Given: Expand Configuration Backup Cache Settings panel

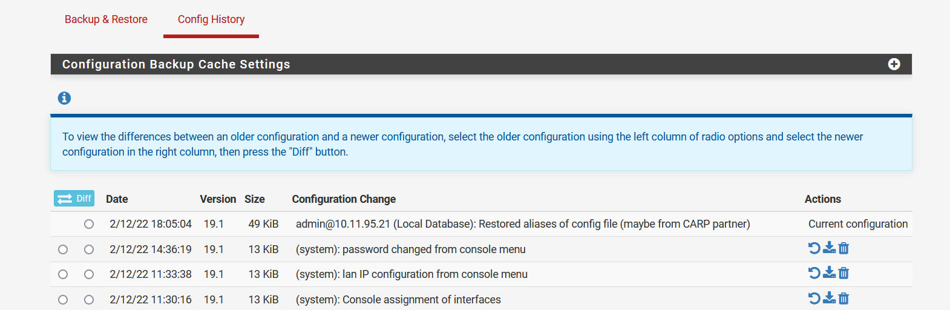Looking at the screenshot, I should pyautogui.click(x=894, y=64).
